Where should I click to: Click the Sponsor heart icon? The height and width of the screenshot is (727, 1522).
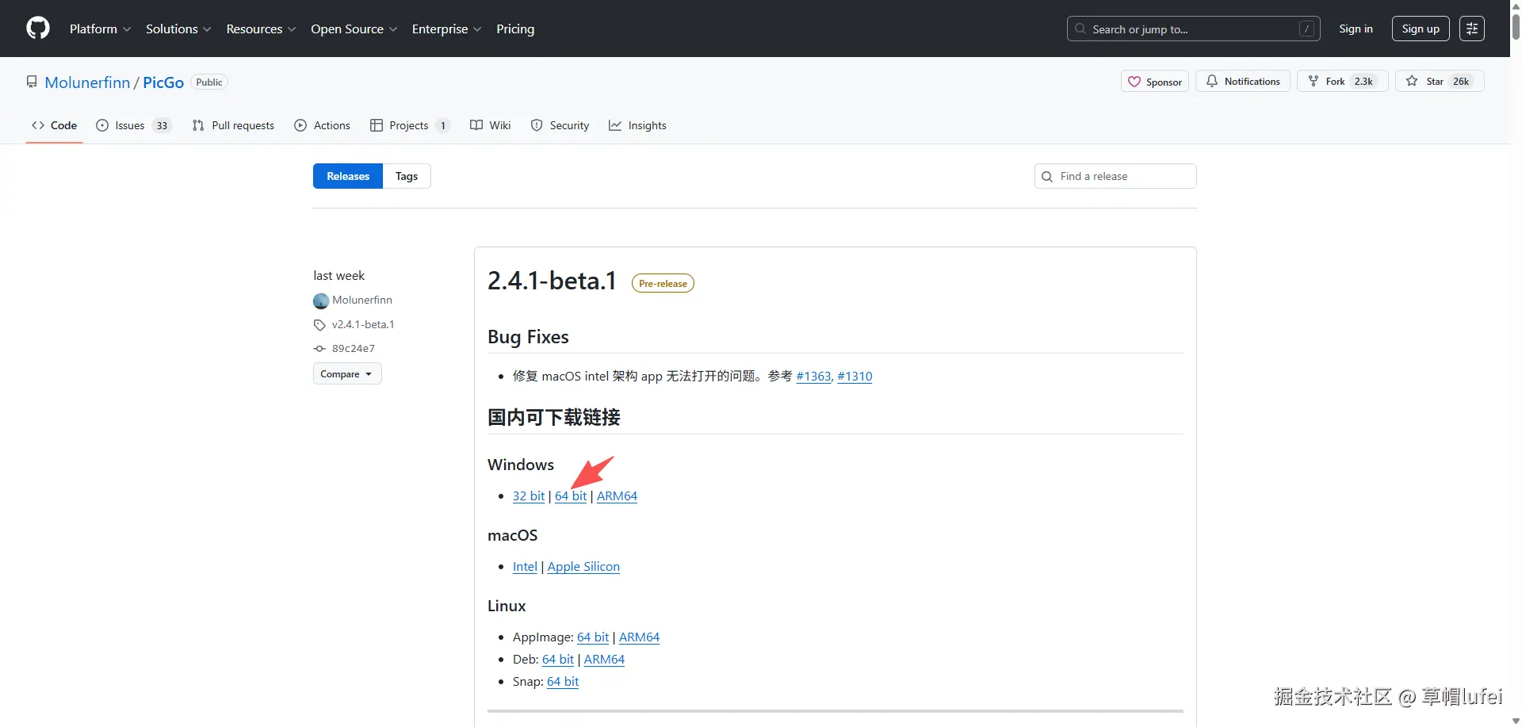(1134, 82)
